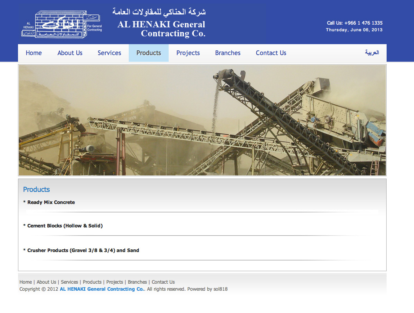The image size is (414, 313).
Task: Click the 'Products' section heading
Action: point(36,190)
